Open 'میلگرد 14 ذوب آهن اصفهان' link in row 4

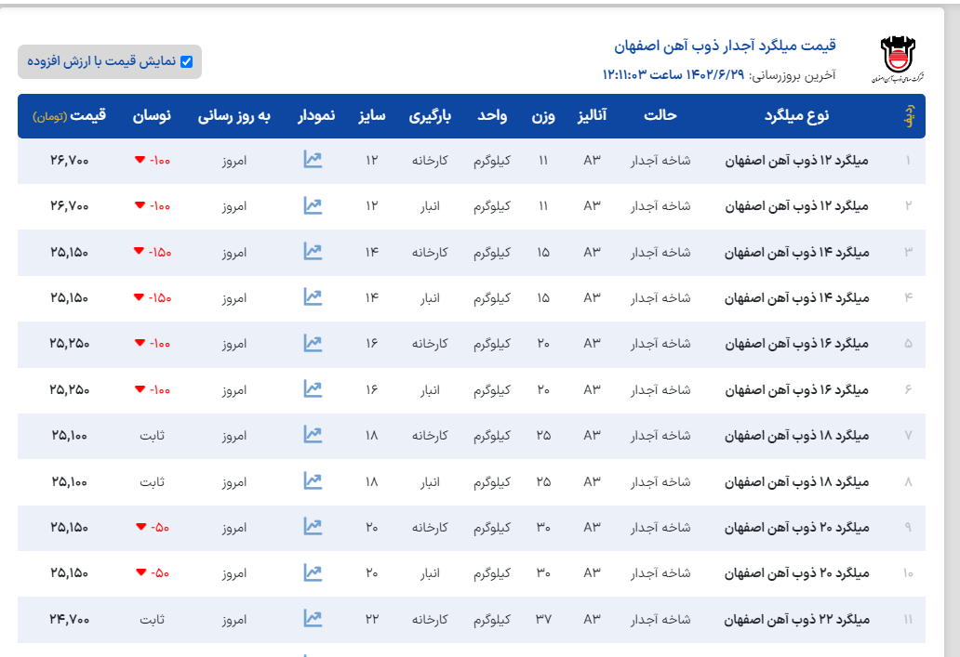[x=796, y=297]
